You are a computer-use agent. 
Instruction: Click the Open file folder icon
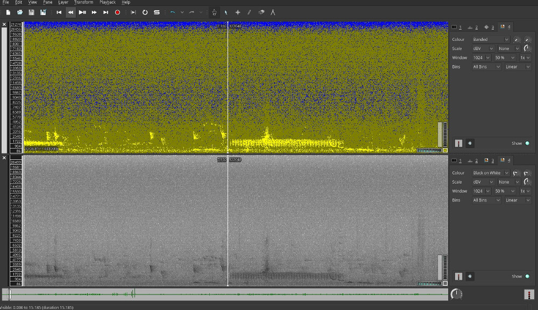[20, 12]
